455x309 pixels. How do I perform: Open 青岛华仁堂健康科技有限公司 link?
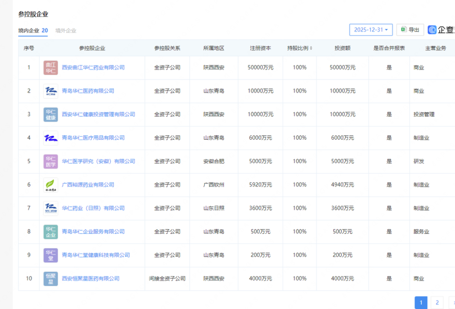coord(96,255)
